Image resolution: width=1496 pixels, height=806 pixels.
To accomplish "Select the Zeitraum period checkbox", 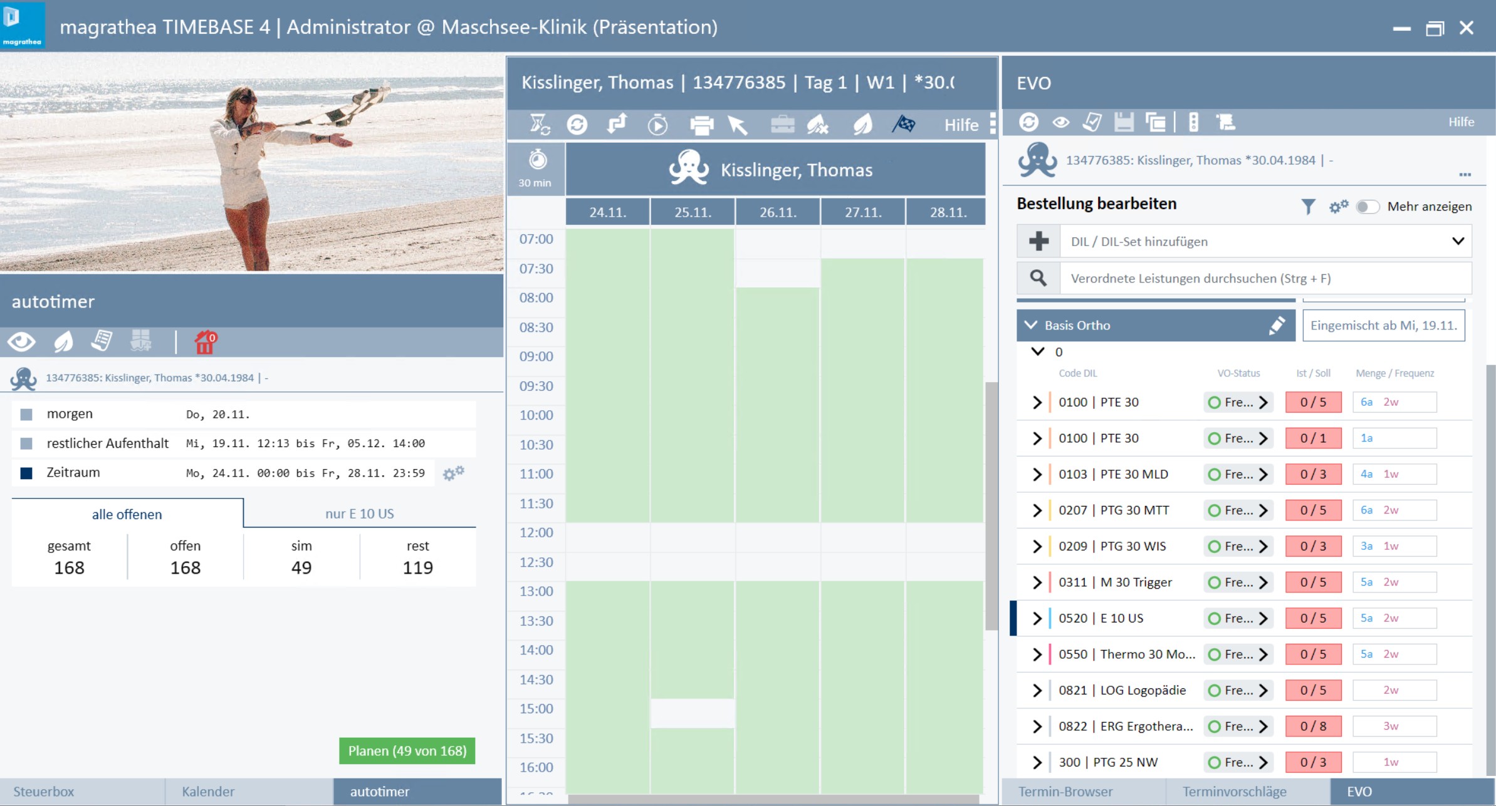I will coord(26,473).
